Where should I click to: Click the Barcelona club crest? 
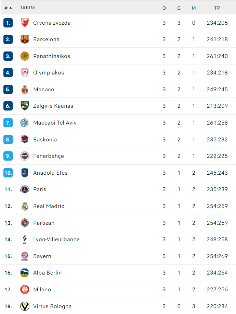pyautogui.click(x=25, y=39)
